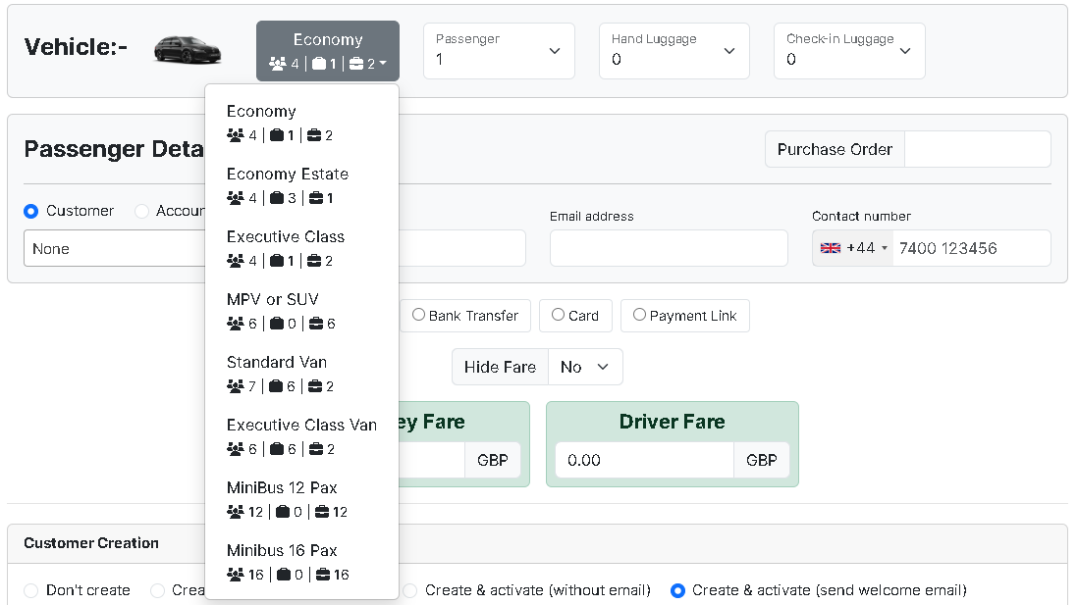Click passengers icon on Economy dropdown button
Viewport: 1078px width, 605px height.
click(277, 64)
